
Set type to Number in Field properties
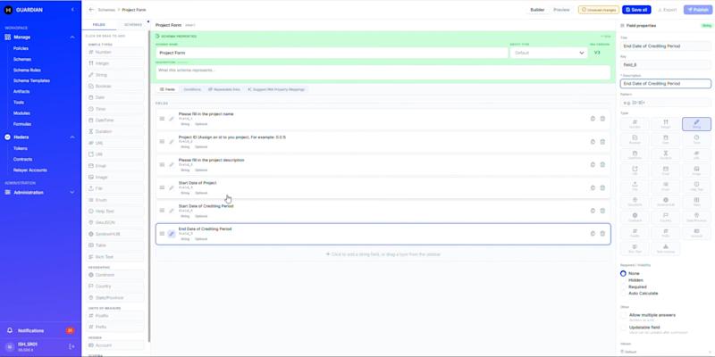coord(635,124)
